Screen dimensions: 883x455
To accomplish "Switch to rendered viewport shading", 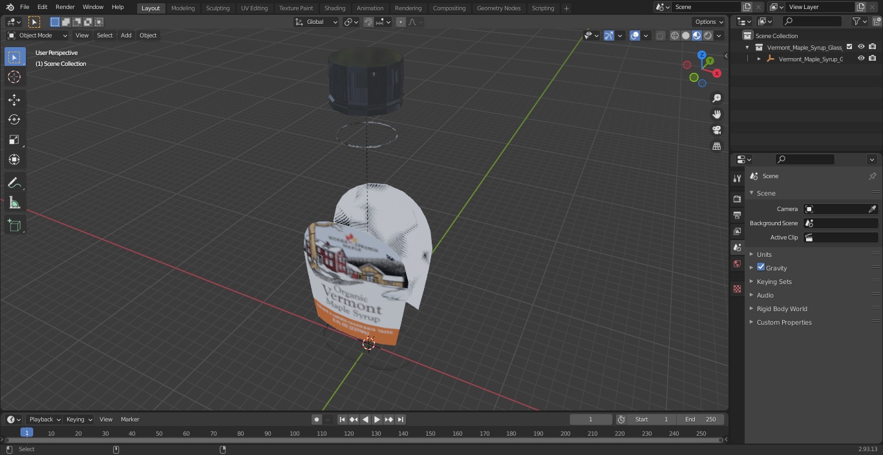I will [x=708, y=35].
